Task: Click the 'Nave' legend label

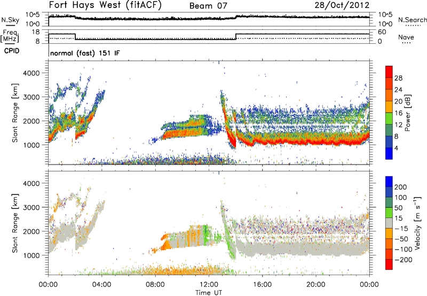Action: pos(406,37)
